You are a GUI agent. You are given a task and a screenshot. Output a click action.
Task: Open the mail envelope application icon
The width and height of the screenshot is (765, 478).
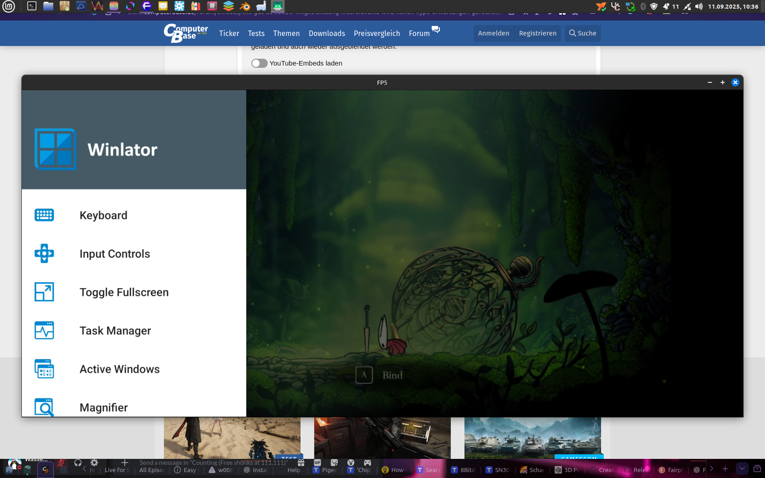click(x=163, y=6)
